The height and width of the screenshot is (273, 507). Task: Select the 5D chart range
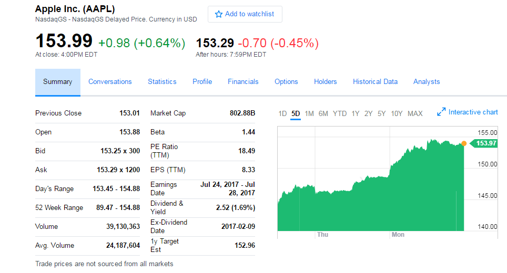pyautogui.click(x=296, y=113)
